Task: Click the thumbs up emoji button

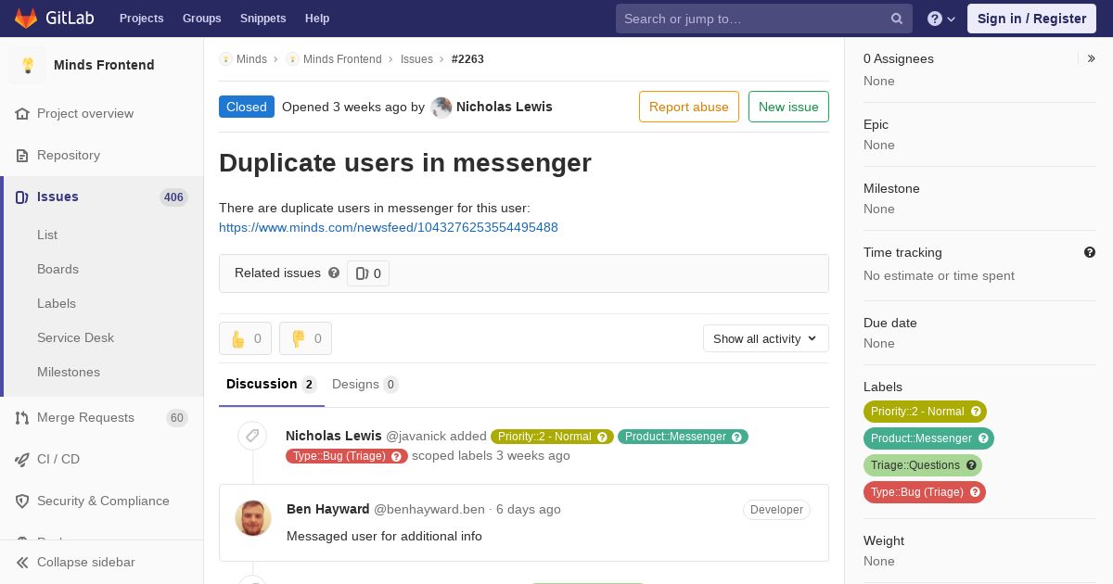Action: 245,338
